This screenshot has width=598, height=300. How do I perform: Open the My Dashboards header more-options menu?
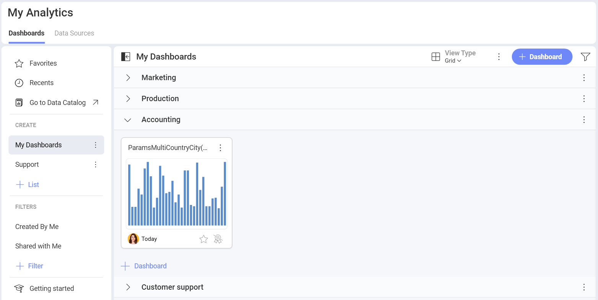(x=499, y=57)
